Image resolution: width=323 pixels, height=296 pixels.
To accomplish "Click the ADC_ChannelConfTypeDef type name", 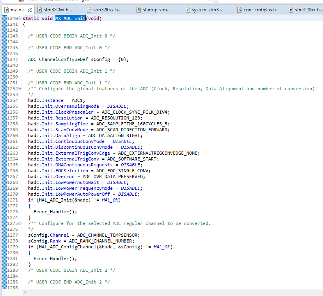I will (58, 59).
